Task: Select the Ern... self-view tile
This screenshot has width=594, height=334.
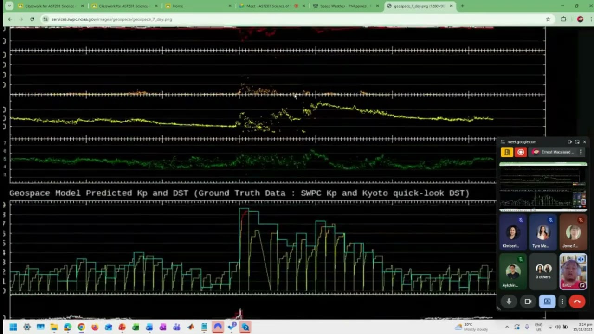Action: click(x=573, y=271)
